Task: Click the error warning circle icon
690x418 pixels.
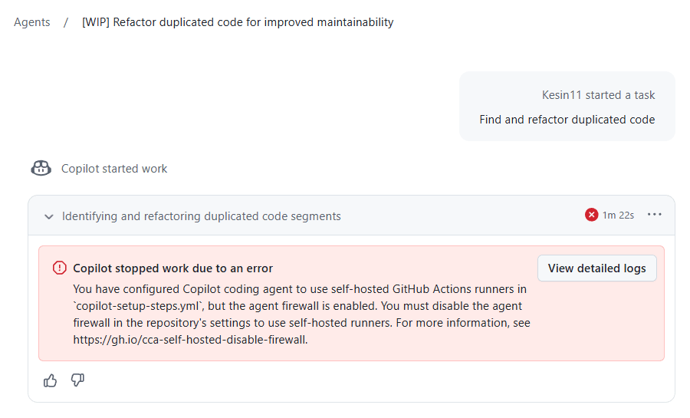Action: tap(59, 268)
